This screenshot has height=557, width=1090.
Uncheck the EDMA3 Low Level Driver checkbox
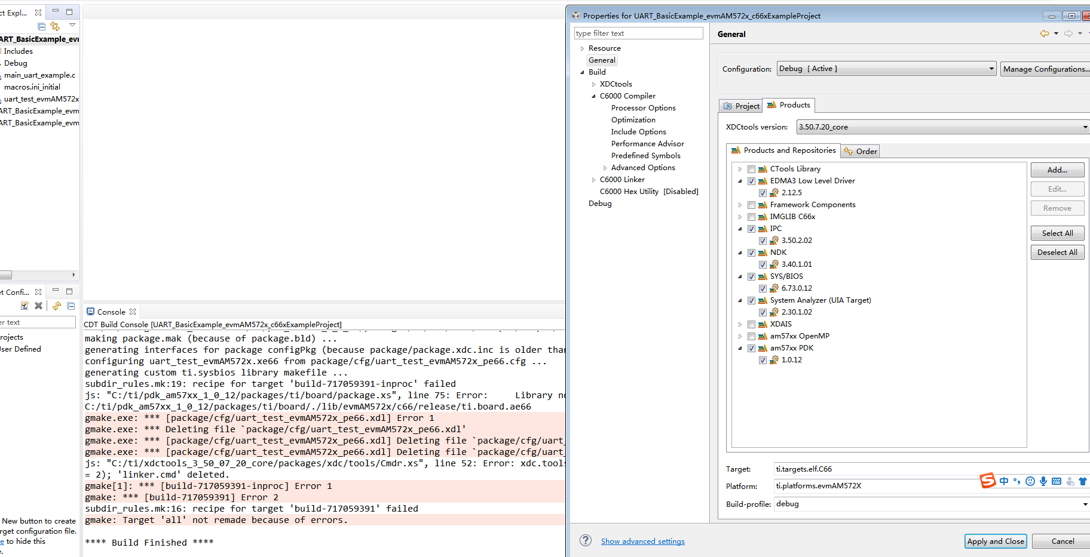tap(751, 181)
